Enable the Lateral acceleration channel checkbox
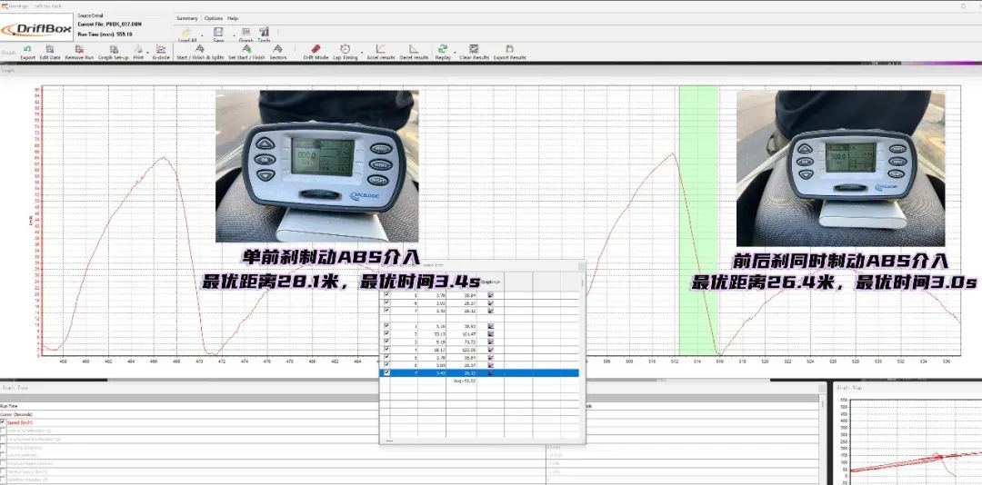The width and height of the screenshot is (982, 485). point(3,431)
